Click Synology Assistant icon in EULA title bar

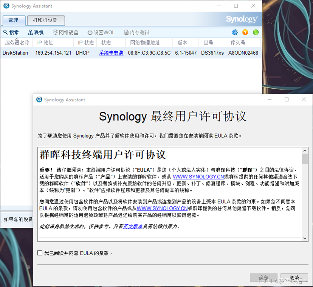pyautogui.click(x=39, y=100)
